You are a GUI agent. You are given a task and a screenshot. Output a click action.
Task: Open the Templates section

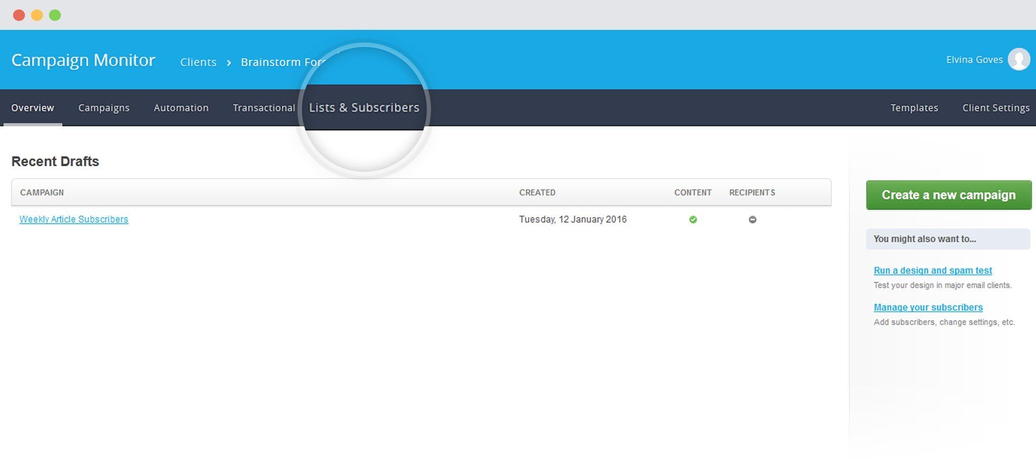click(914, 108)
